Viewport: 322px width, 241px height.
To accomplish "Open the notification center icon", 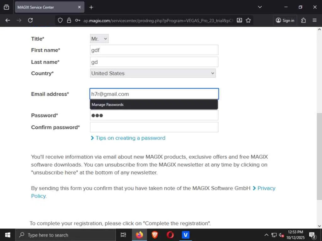I will pos(312,235).
